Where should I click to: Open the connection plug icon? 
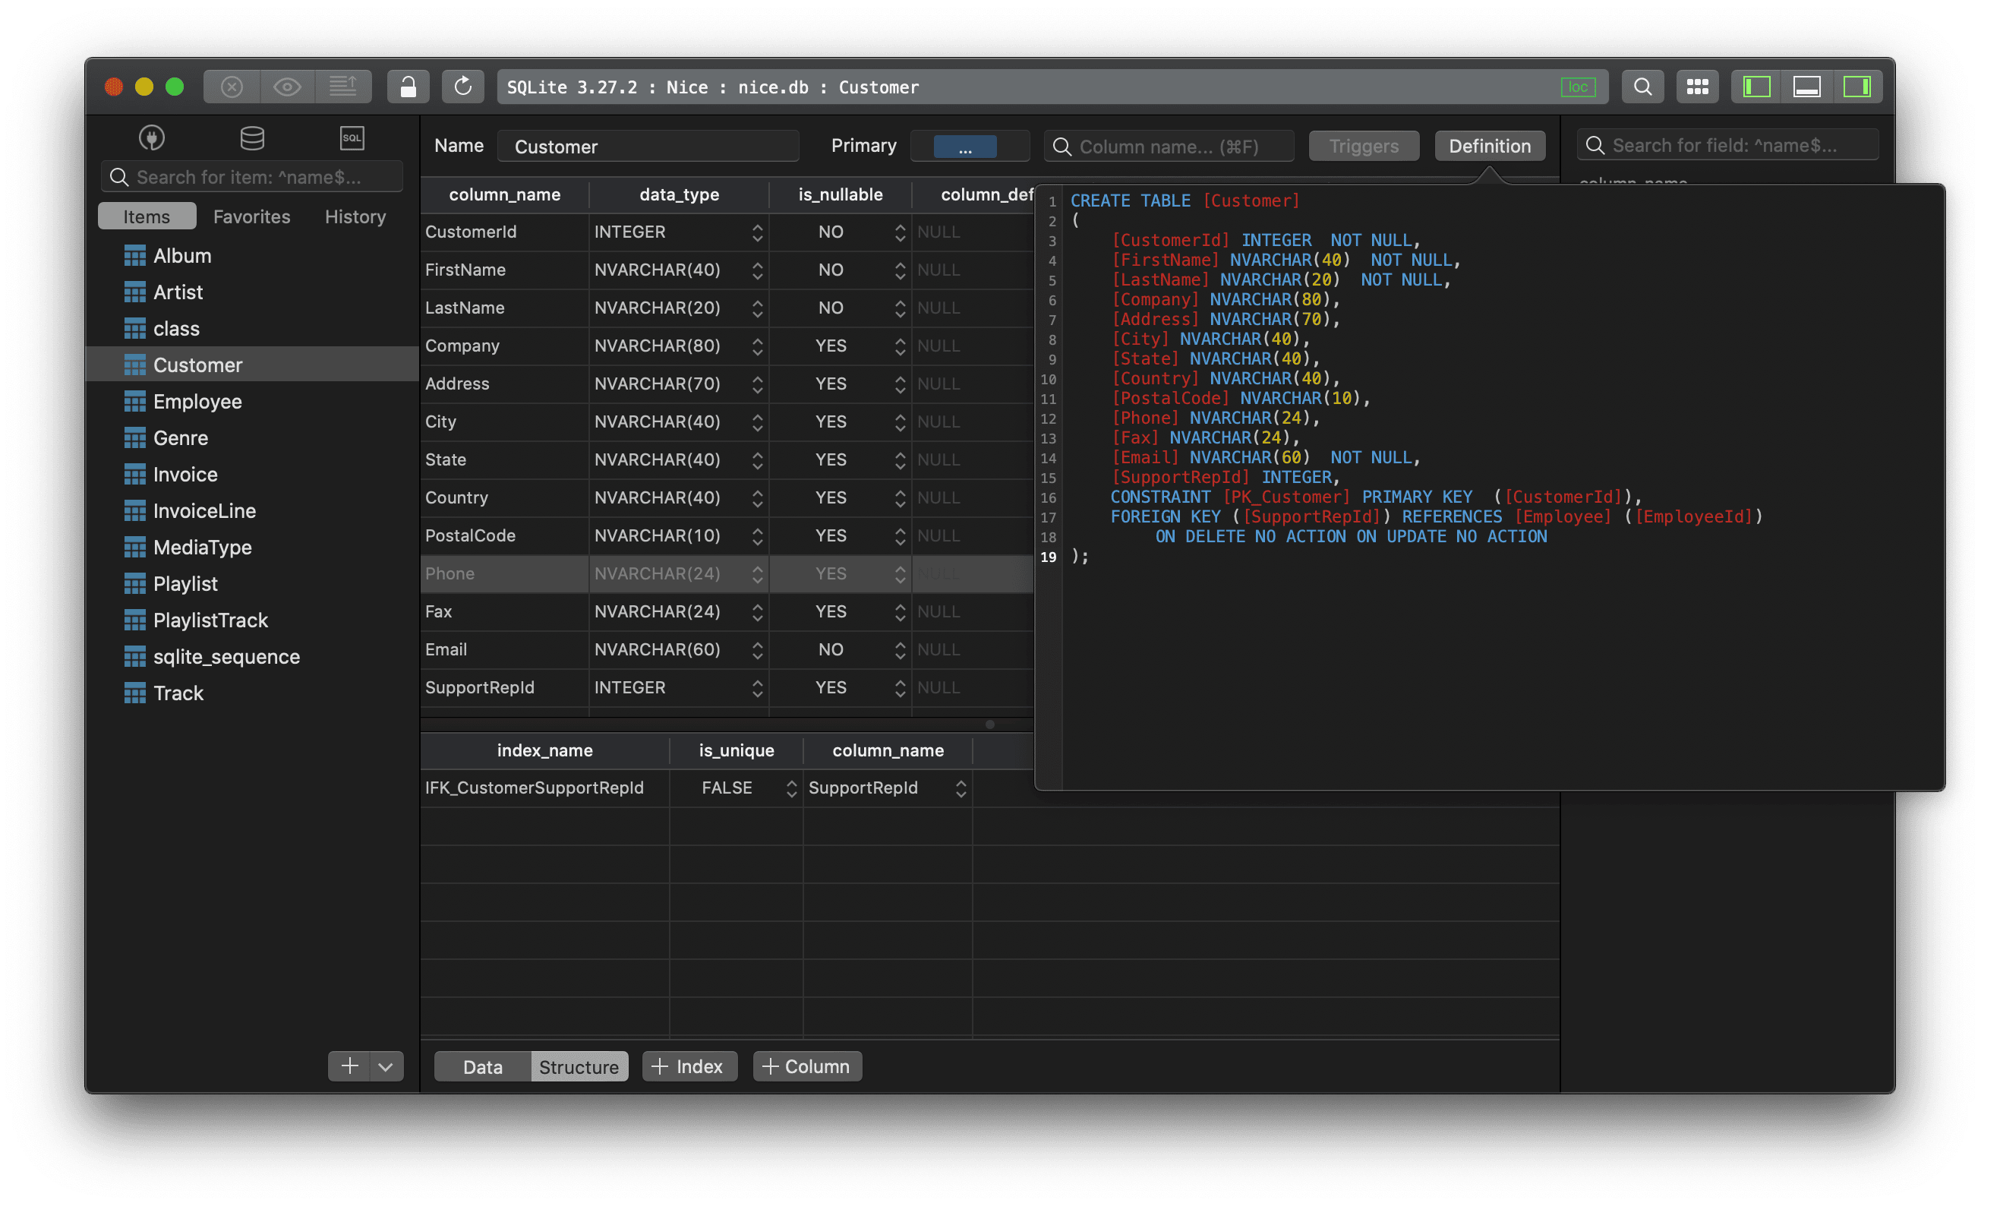[x=152, y=138]
